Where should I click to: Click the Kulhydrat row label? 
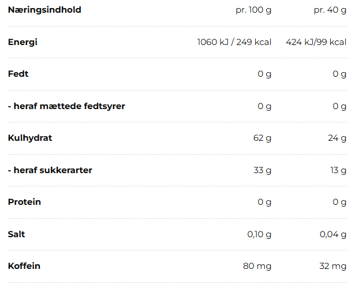[30, 138]
